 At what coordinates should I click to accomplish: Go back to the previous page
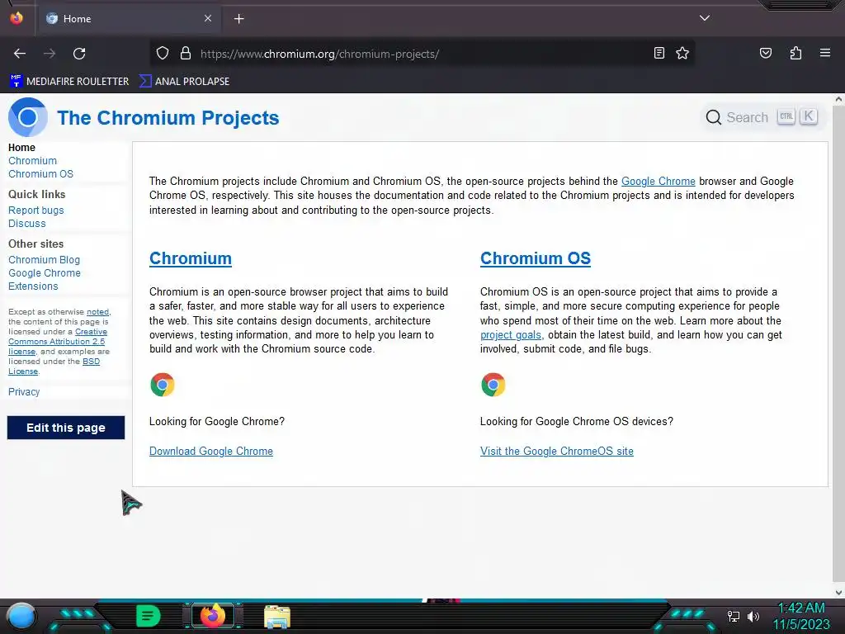coord(20,54)
